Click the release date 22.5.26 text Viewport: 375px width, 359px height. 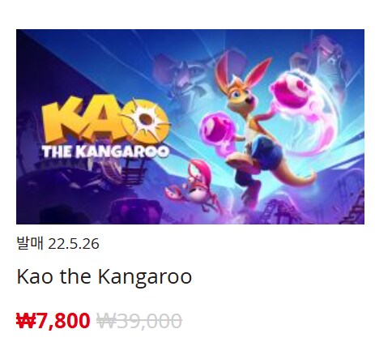(74, 244)
